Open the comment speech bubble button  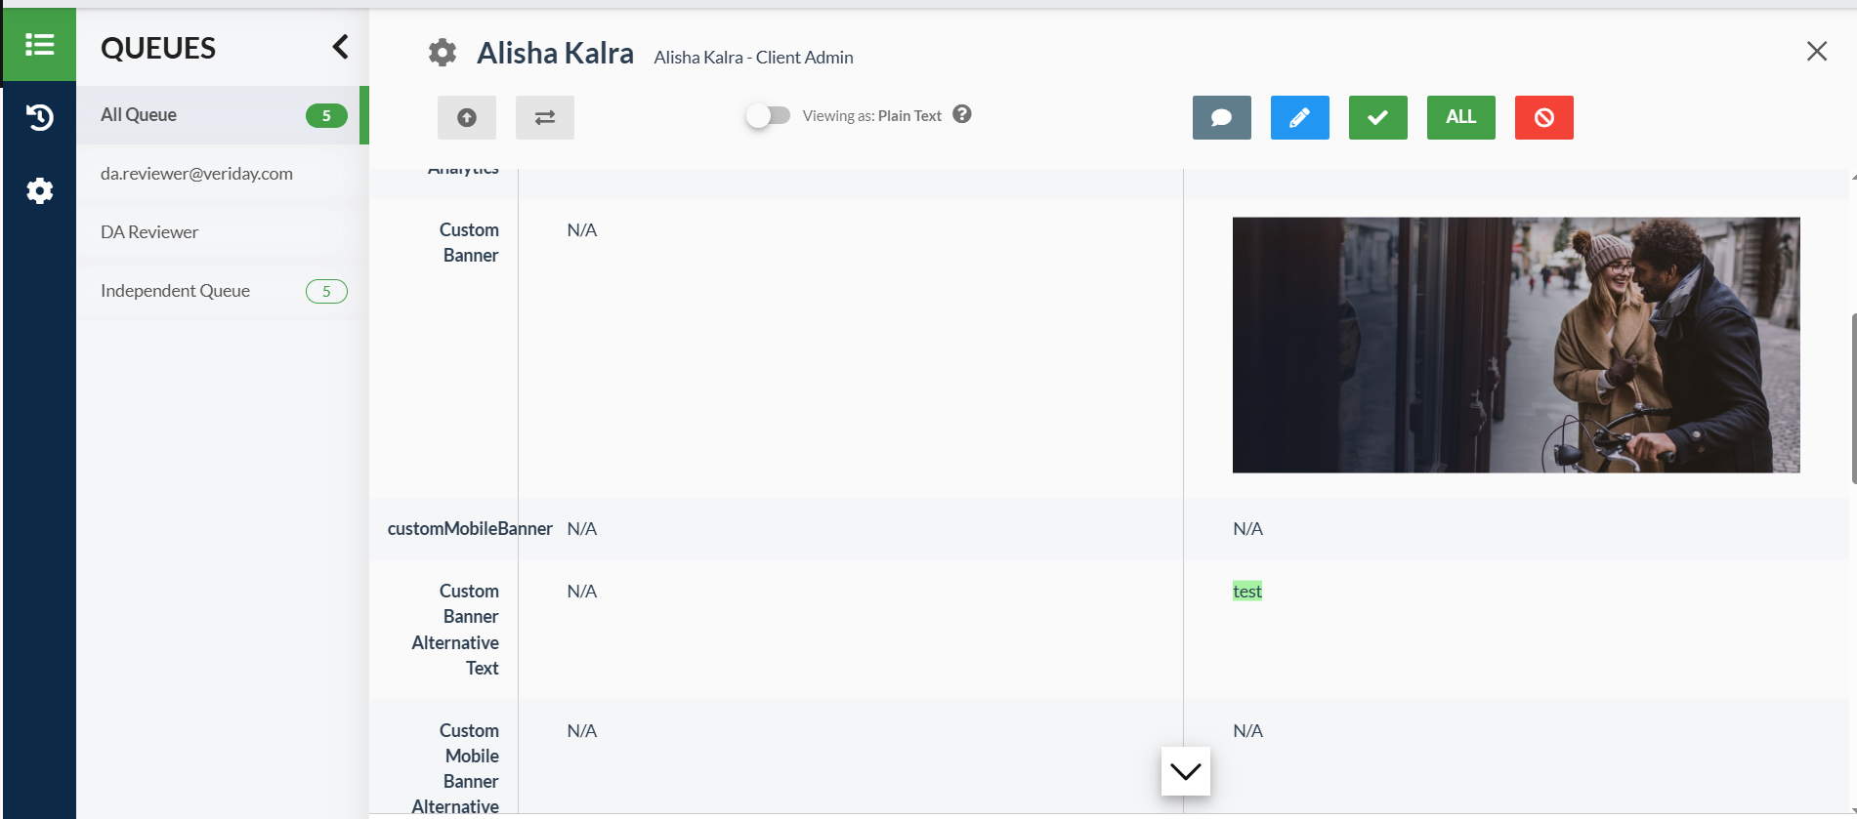coord(1221,117)
